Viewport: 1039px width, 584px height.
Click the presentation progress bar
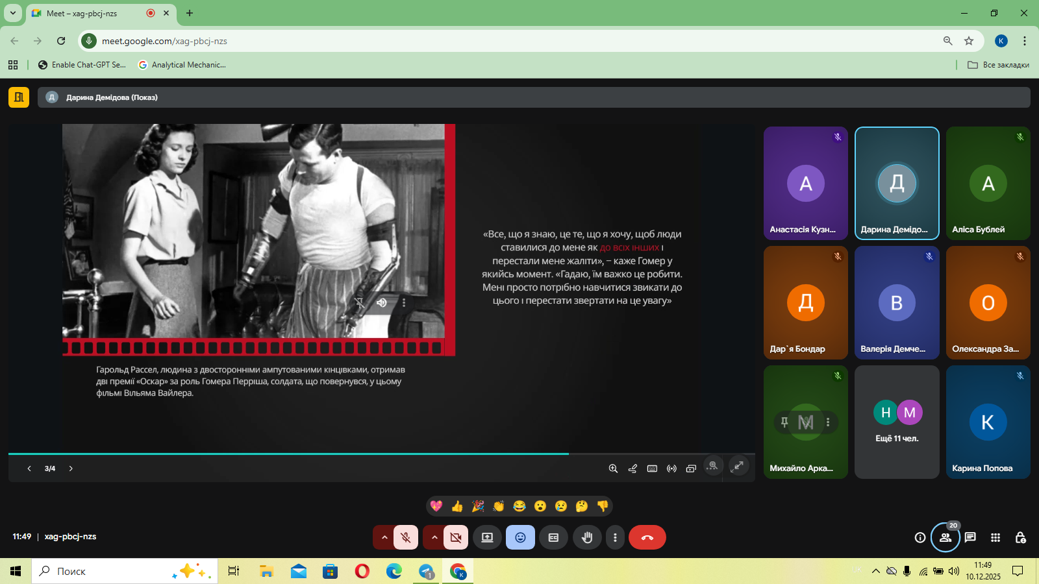coord(381,454)
